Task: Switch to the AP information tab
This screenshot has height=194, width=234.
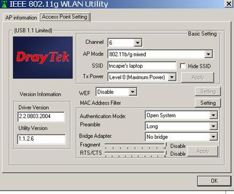Action: coord(21,18)
